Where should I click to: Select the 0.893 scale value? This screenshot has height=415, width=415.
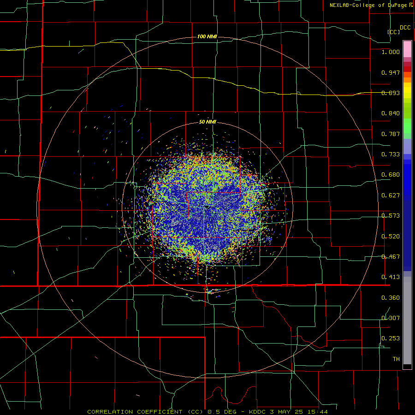(x=391, y=93)
